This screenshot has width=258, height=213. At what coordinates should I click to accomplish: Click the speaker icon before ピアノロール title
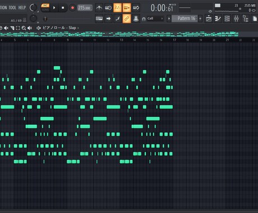tap(39, 28)
